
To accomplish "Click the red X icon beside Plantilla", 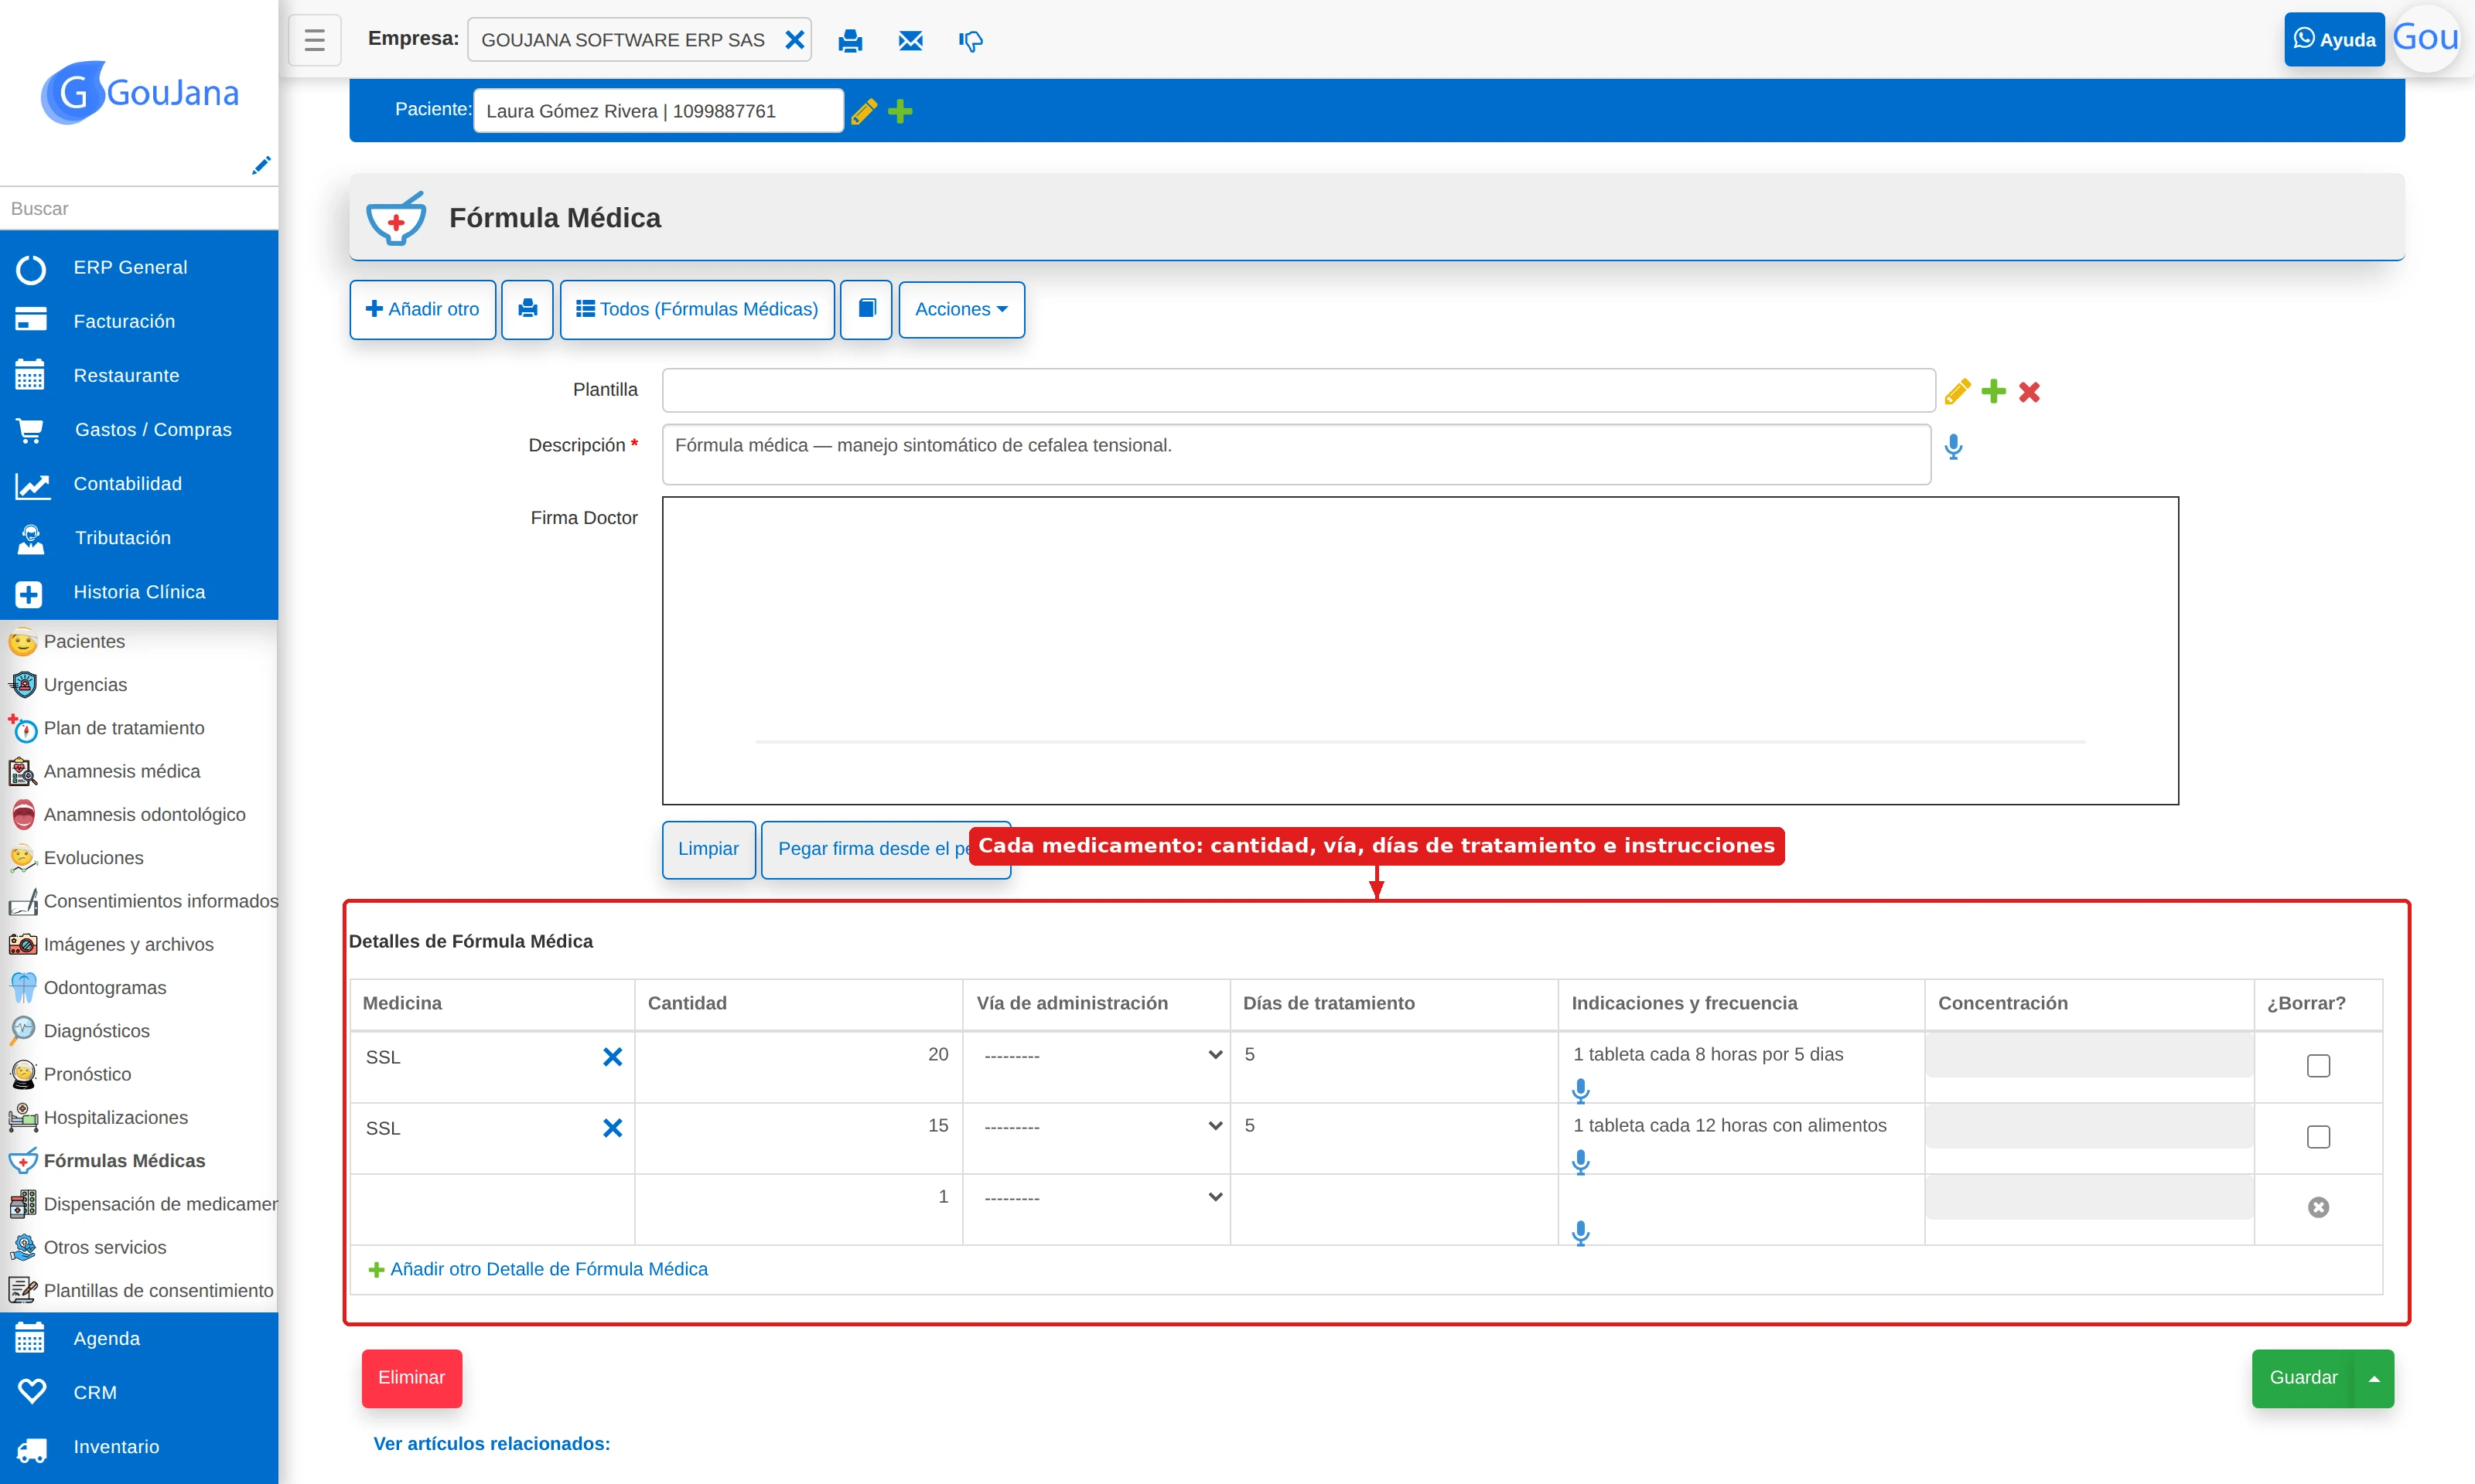I will click(x=2029, y=392).
